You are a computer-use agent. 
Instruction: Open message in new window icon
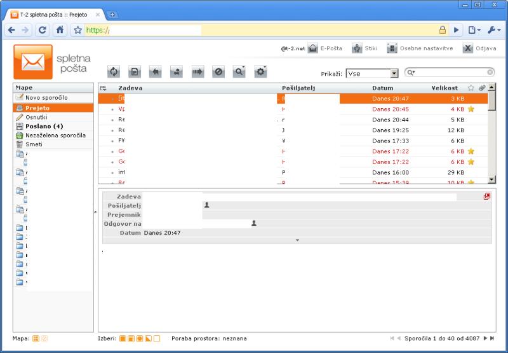(x=487, y=197)
